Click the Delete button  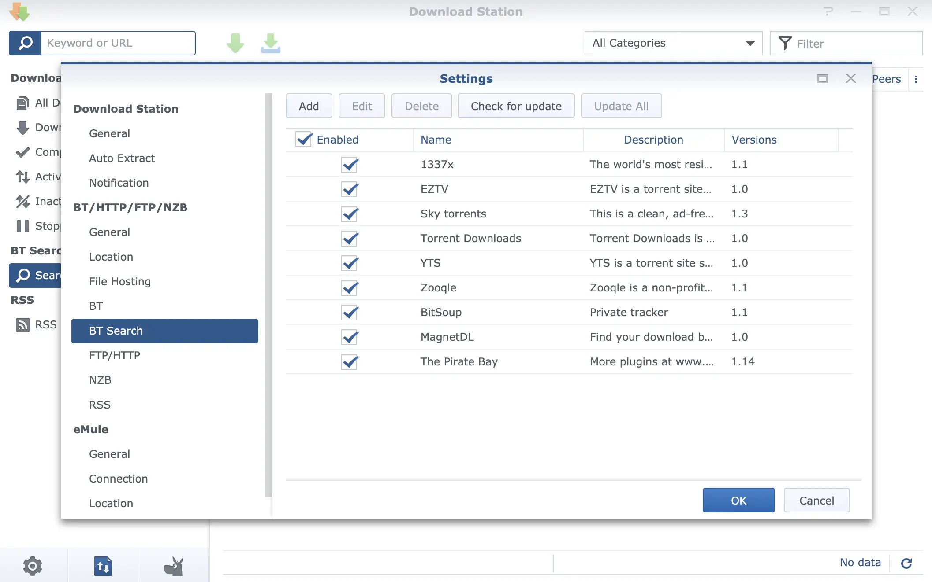(x=421, y=106)
